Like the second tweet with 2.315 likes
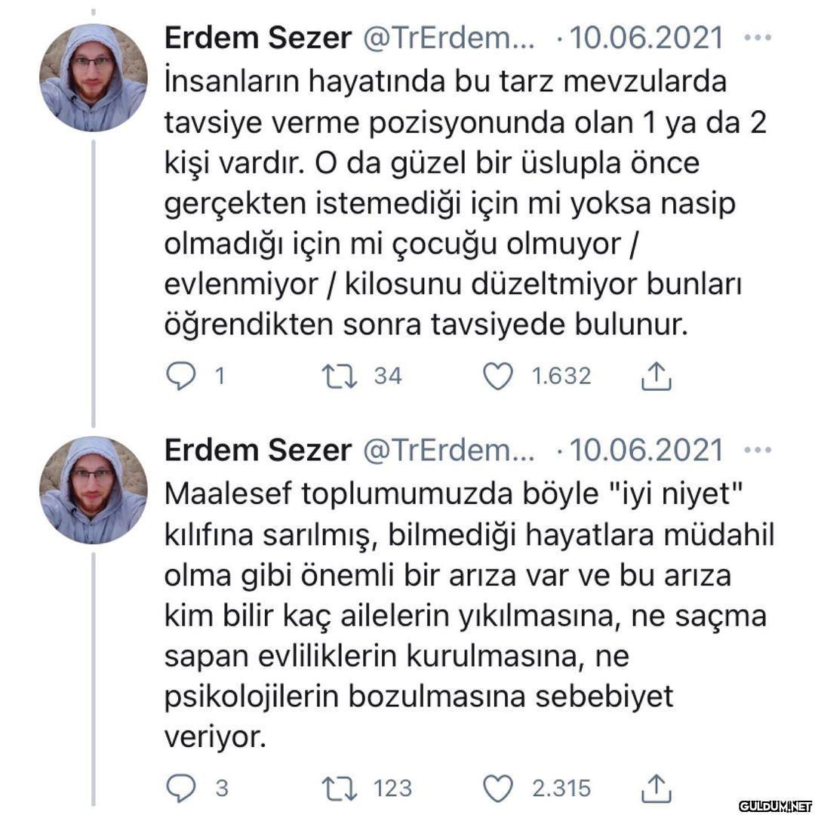This screenshot has width=815, height=815. click(497, 789)
